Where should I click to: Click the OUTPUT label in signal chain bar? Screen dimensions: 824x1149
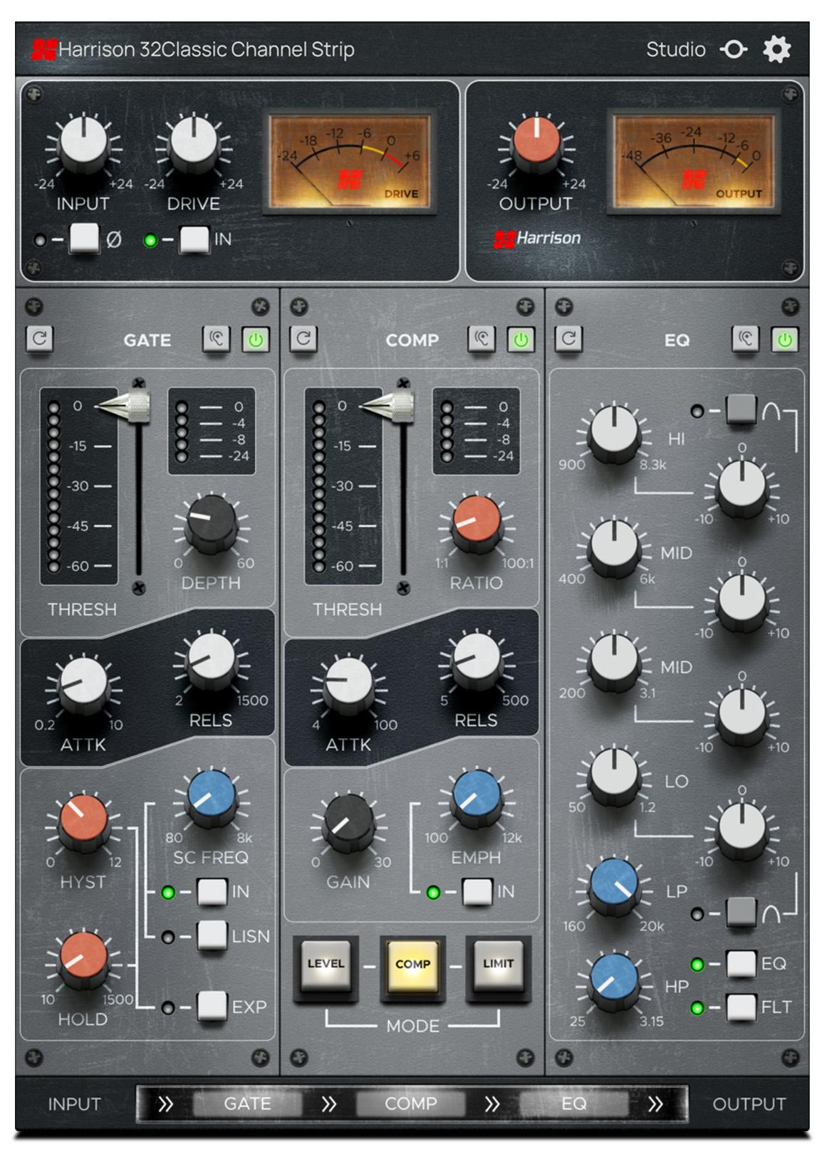click(749, 1104)
